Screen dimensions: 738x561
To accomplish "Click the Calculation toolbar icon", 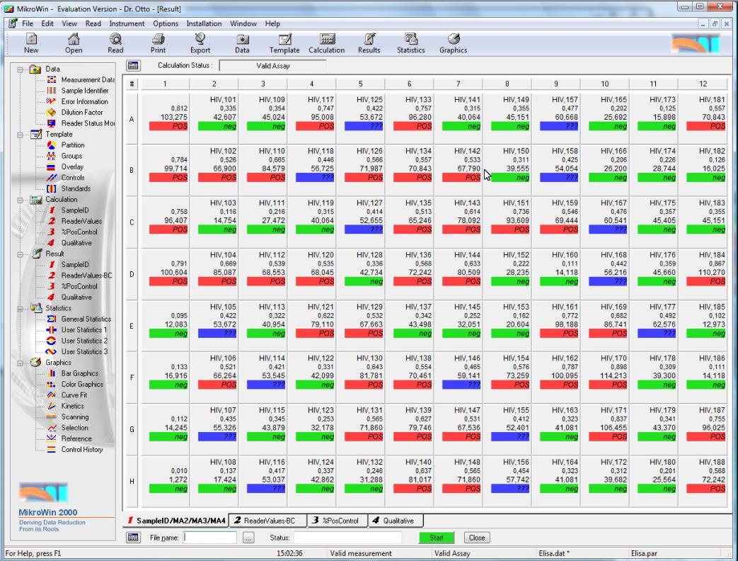I will [327, 43].
